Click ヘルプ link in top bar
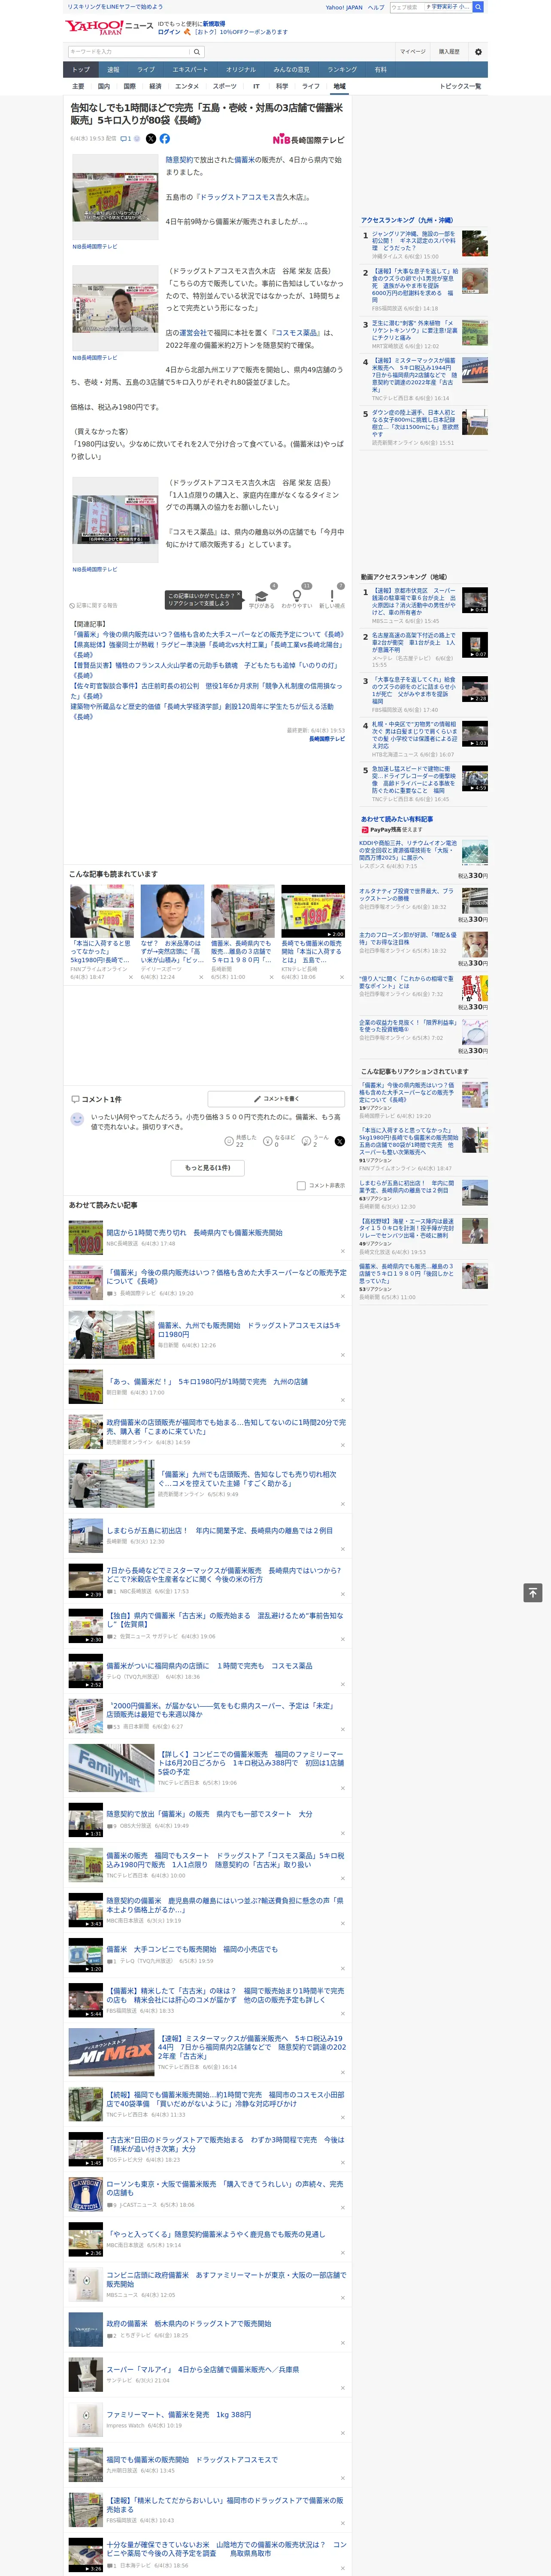The image size is (551, 2576). click(x=376, y=7)
